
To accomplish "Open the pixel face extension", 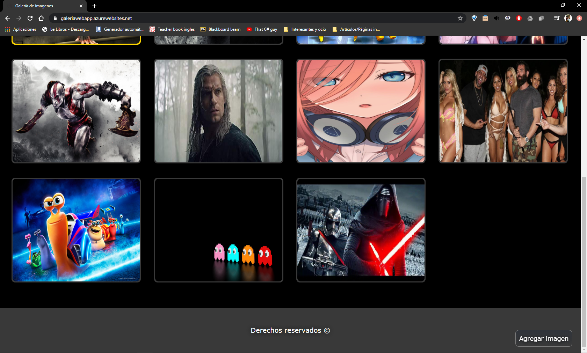I will 485,18.
